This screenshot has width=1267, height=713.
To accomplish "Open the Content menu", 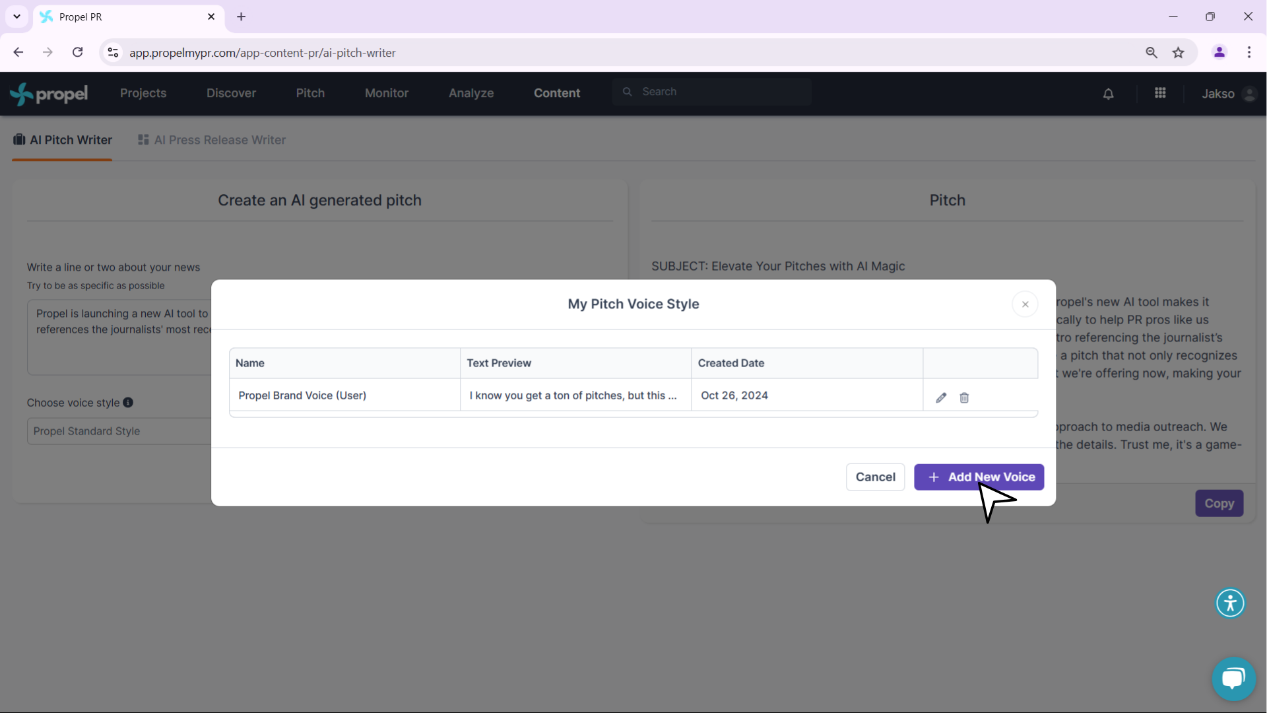I will pyautogui.click(x=557, y=93).
